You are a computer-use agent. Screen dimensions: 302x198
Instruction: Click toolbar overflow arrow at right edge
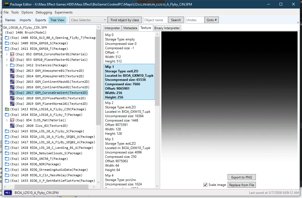tap(298, 23)
